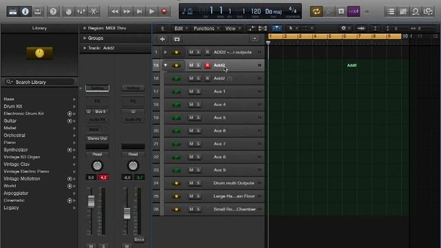Viewport: 441px width, 248px height.
Task: Open Quick Help question mark button
Action: pos(53,12)
